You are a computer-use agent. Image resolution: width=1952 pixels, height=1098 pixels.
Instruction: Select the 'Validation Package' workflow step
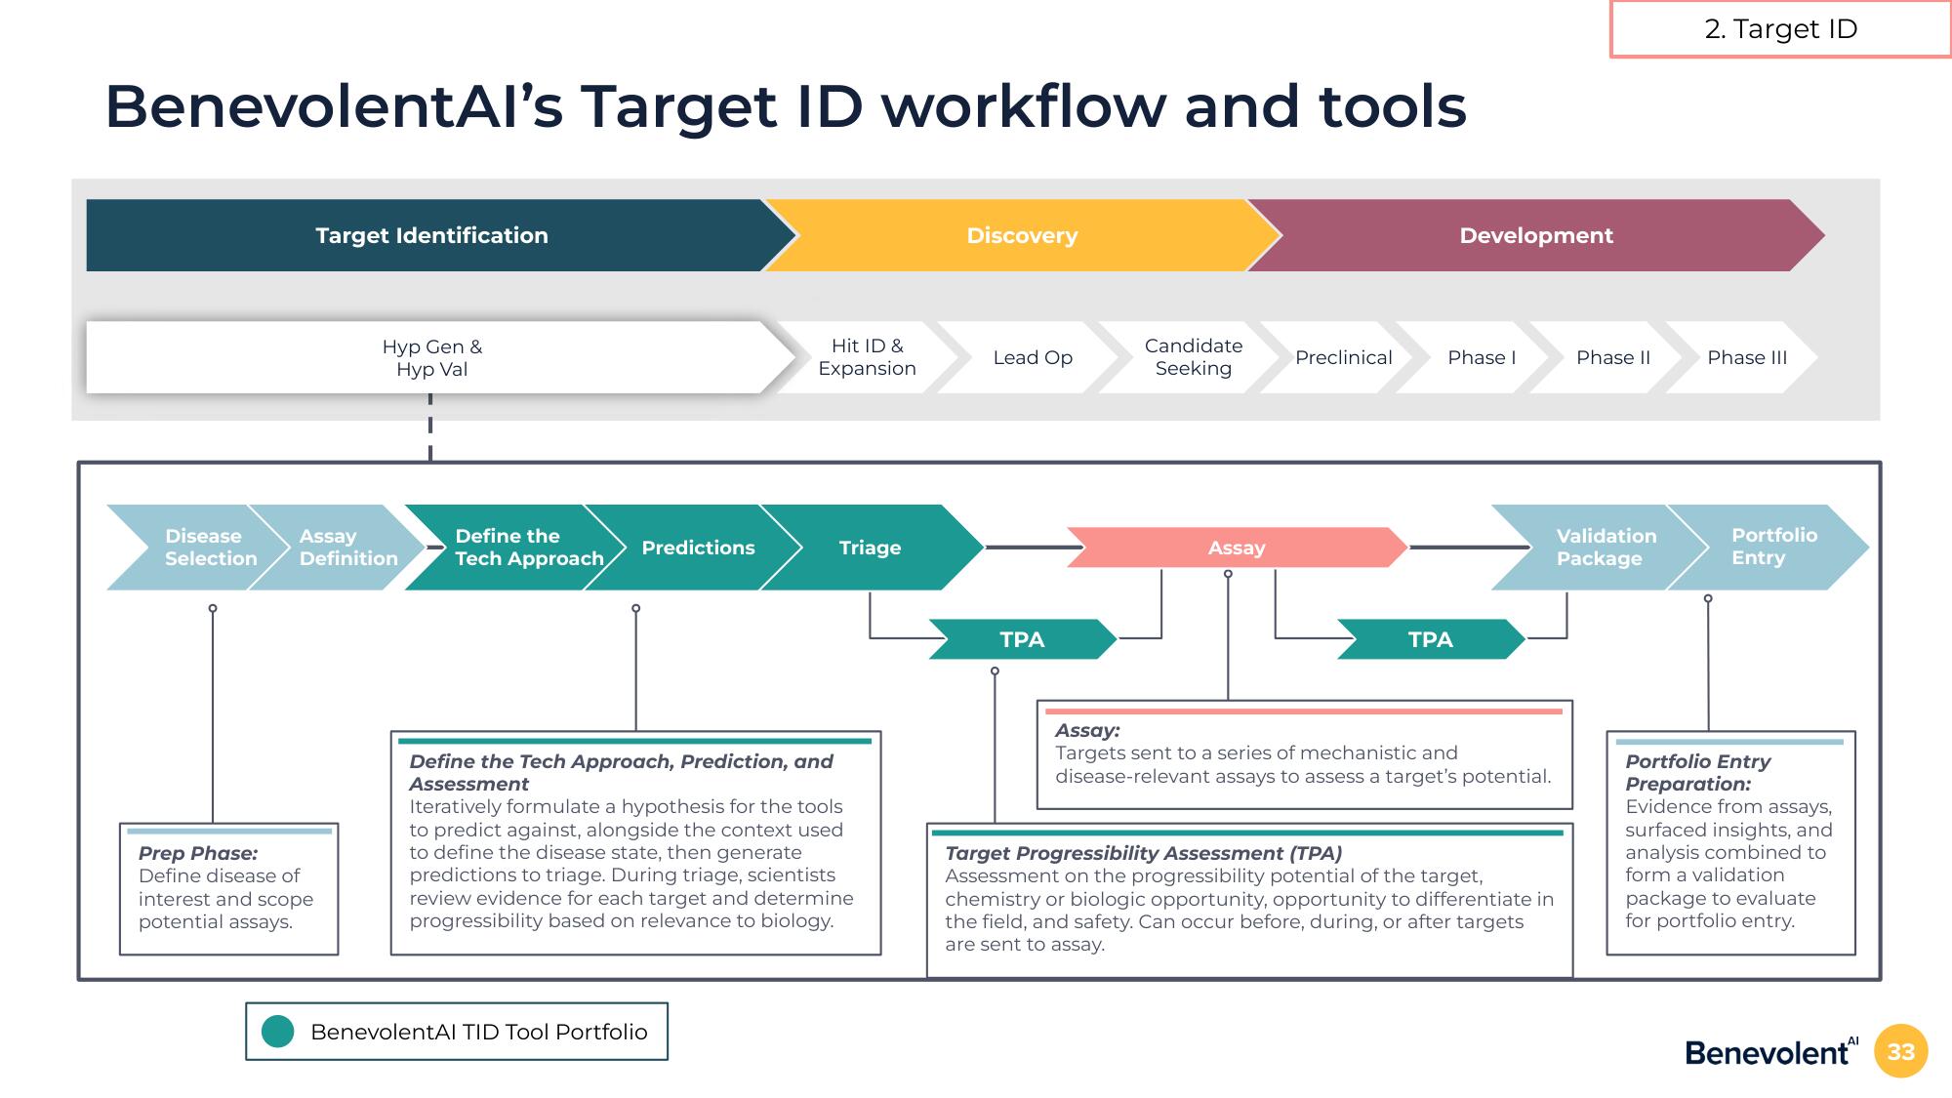click(1601, 548)
